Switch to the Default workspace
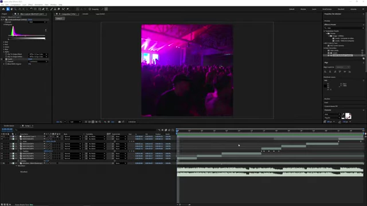Image resolution: width=367 pixels, height=206 pixels. pyautogui.click(x=292, y=9)
